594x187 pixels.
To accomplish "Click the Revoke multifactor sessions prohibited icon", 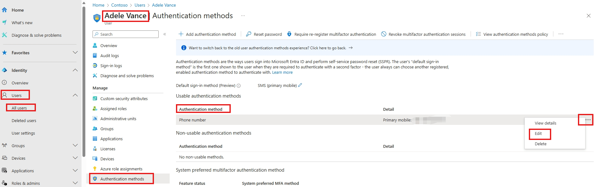I will tap(384, 34).
